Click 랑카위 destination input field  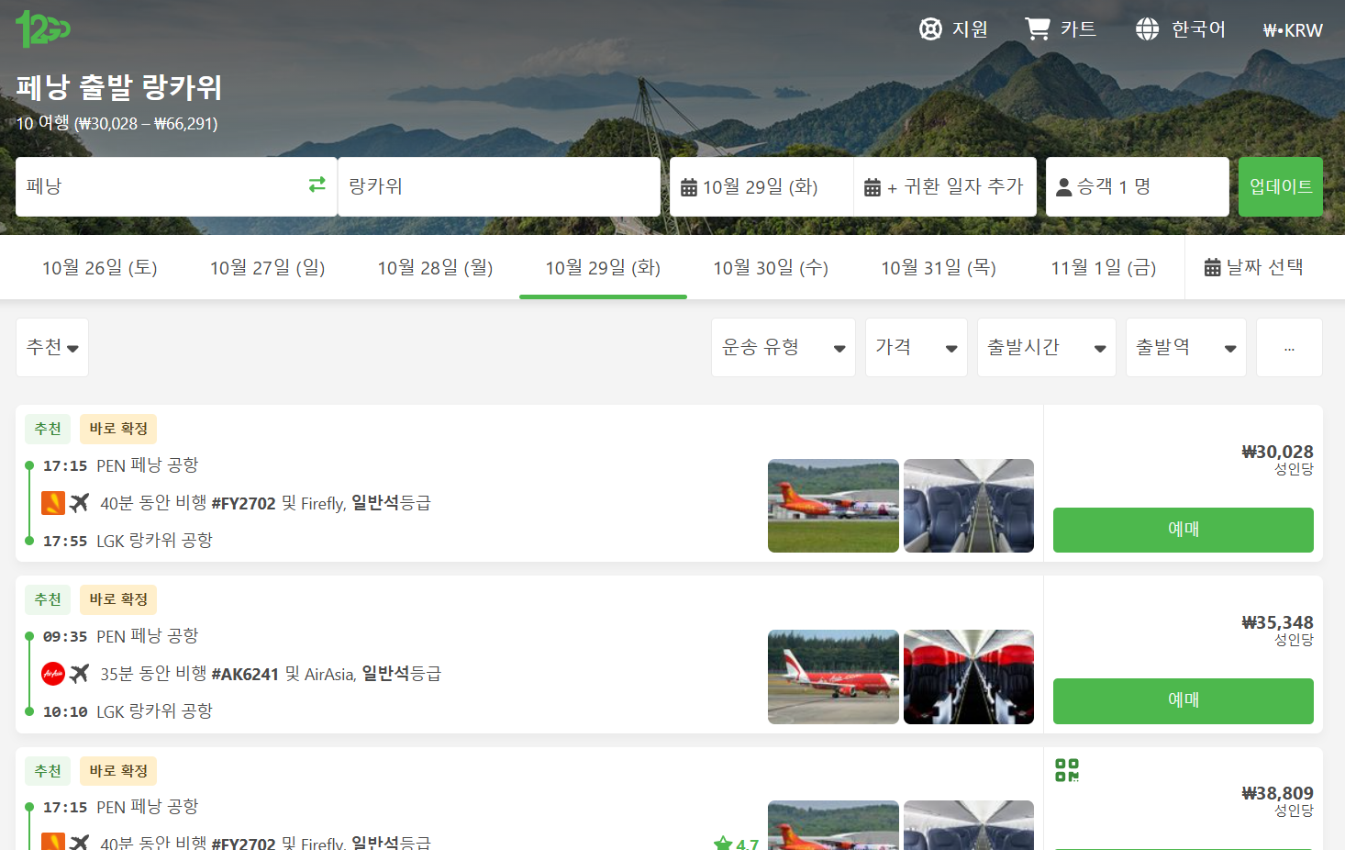[499, 187]
